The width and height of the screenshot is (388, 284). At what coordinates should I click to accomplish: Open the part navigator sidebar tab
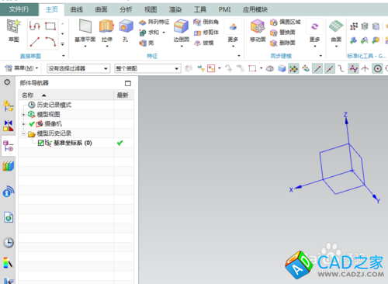[9, 146]
